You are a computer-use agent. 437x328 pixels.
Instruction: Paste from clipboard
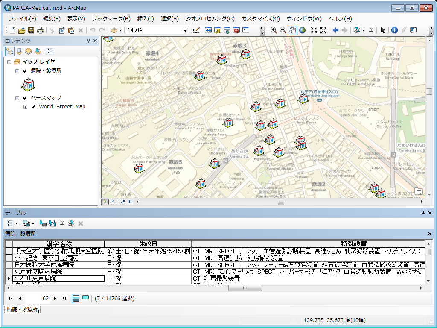[71, 30]
